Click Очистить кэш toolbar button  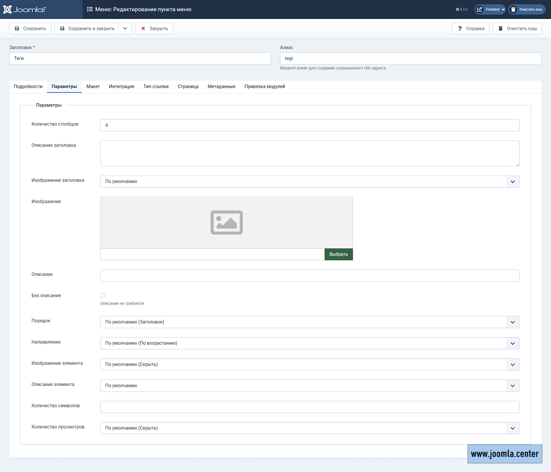pos(517,28)
